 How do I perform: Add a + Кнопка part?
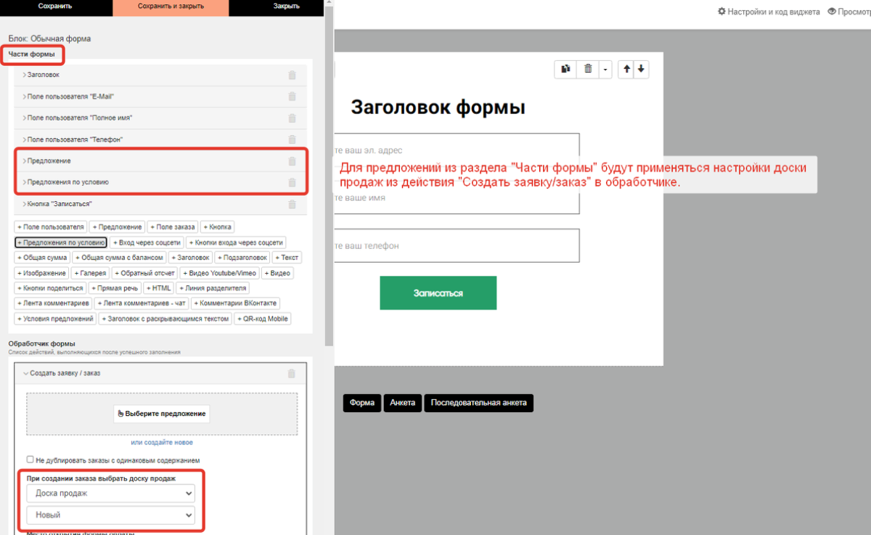(x=218, y=227)
